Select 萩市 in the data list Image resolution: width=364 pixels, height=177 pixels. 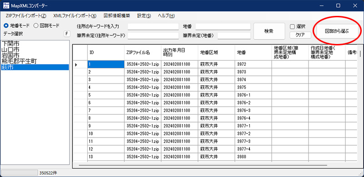click(x=35, y=67)
